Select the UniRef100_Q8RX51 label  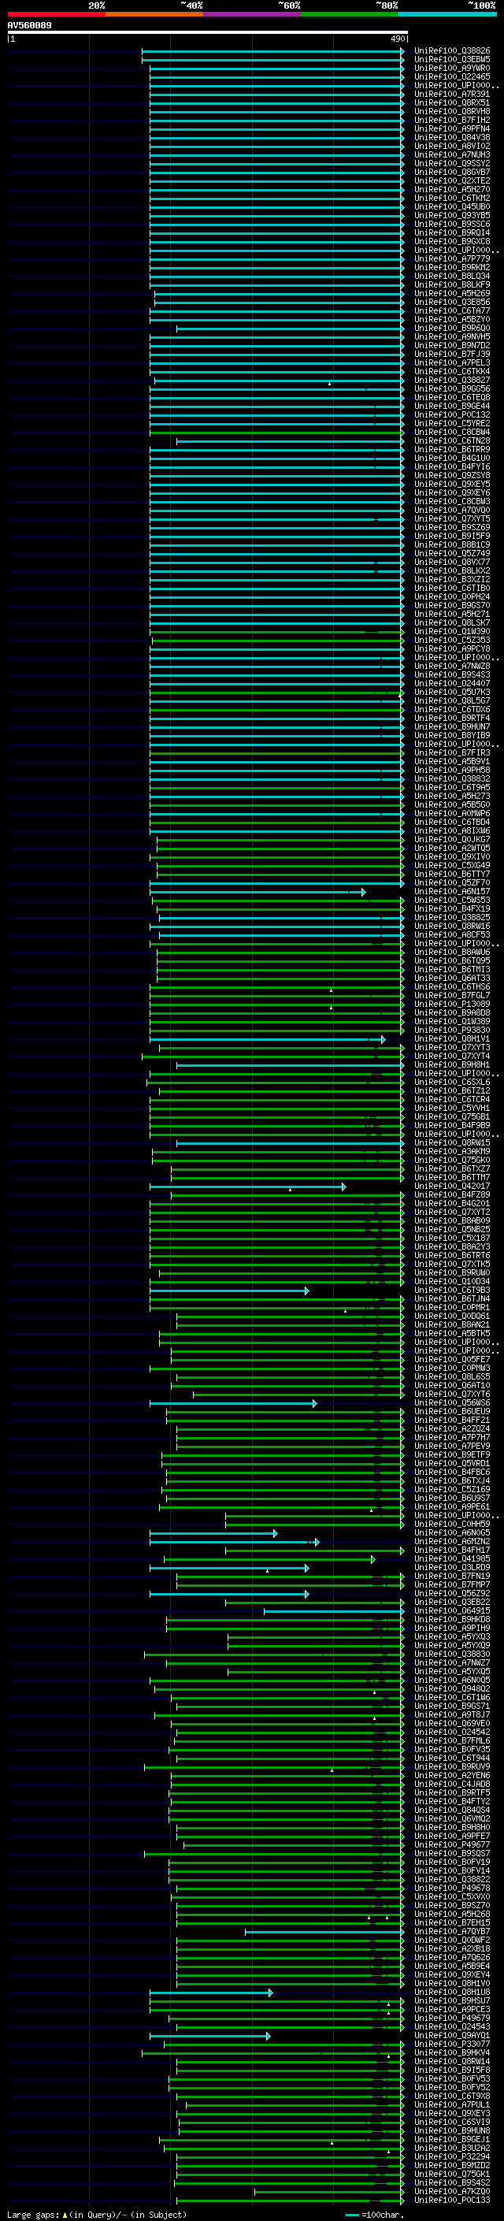click(452, 102)
